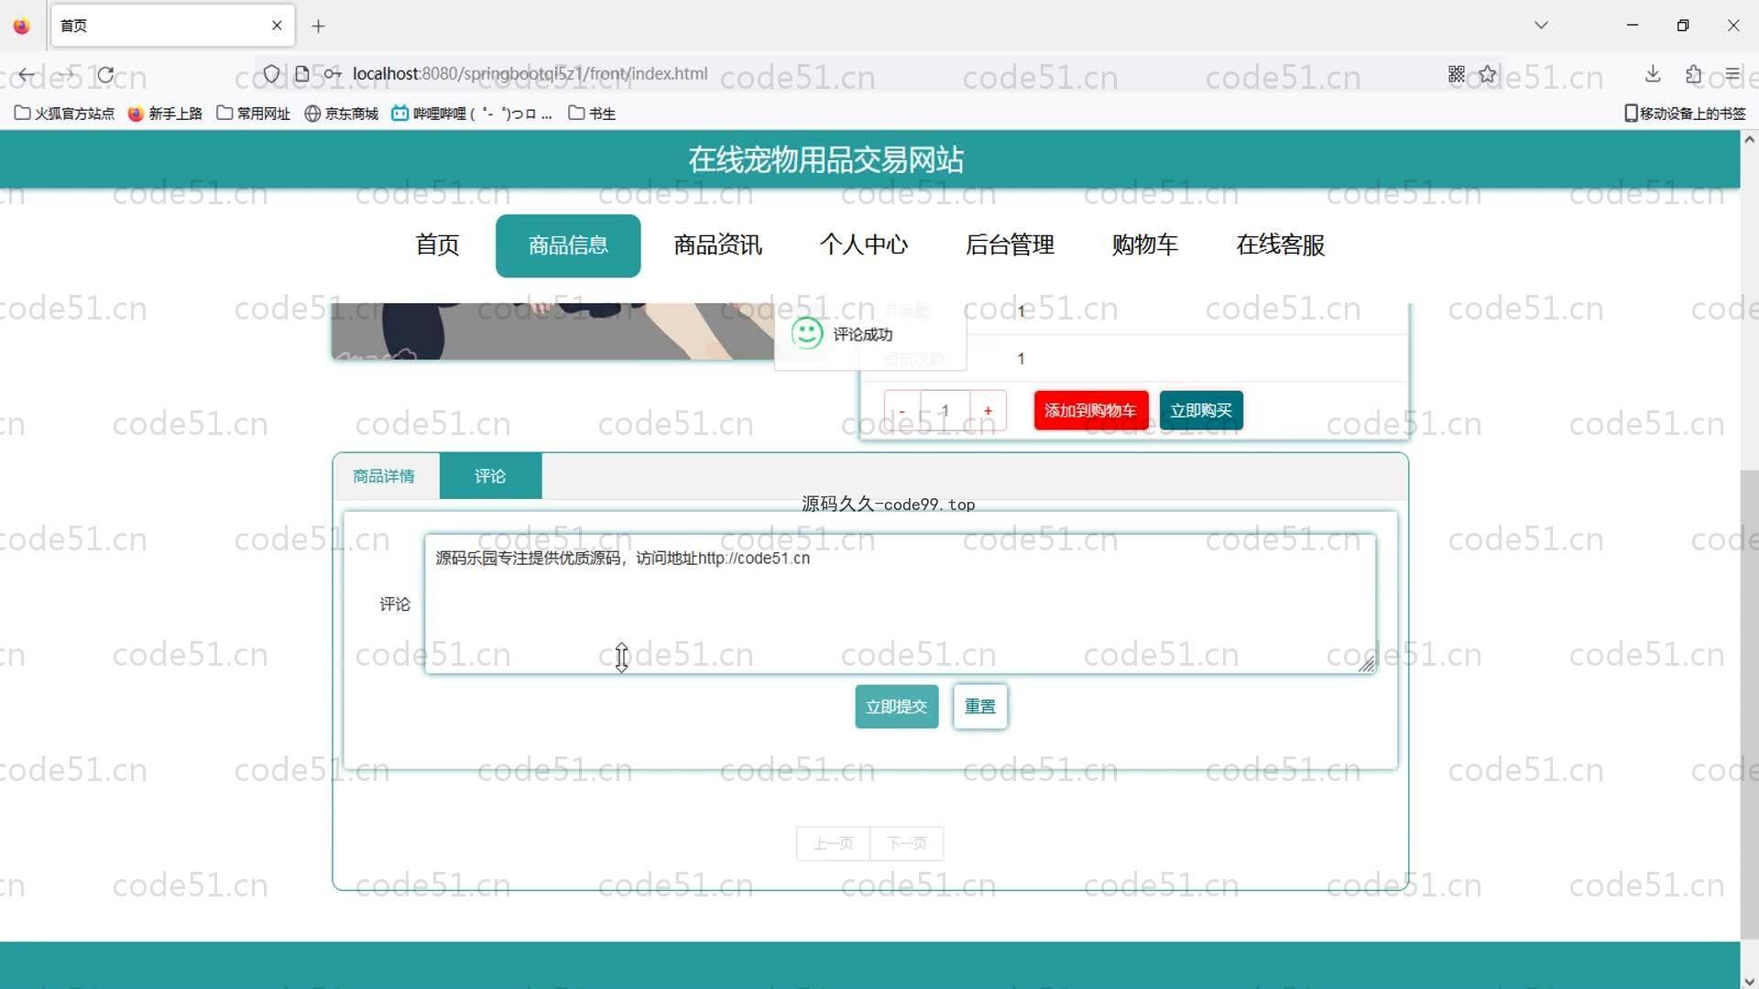Image resolution: width=1759 pixels, height=989 pixels.
Task: Switch to 评论 tab
Action: (x=490, y=476)
